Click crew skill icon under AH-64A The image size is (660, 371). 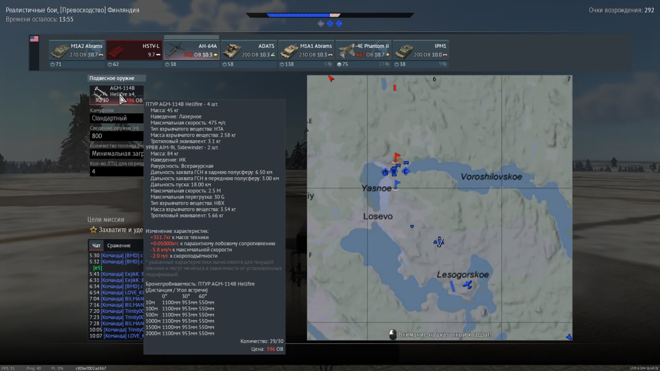pos(167,64)
